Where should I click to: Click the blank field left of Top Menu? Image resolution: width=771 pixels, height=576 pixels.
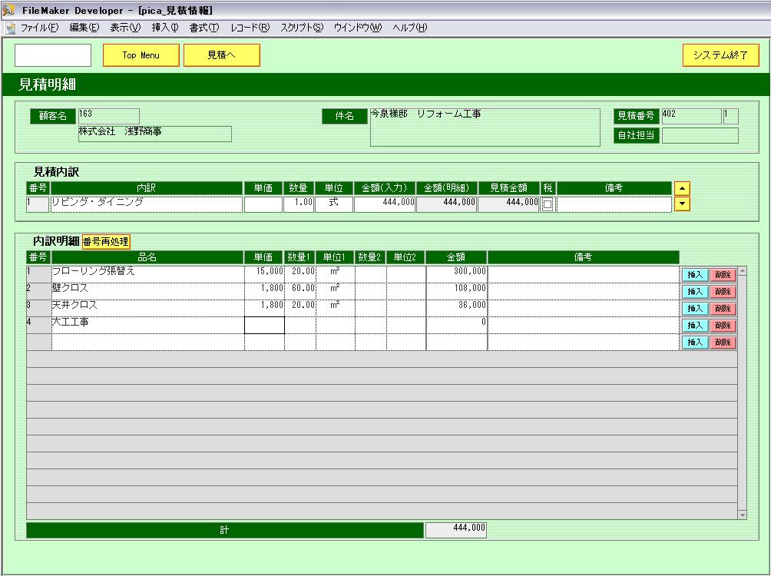(53, 55)
